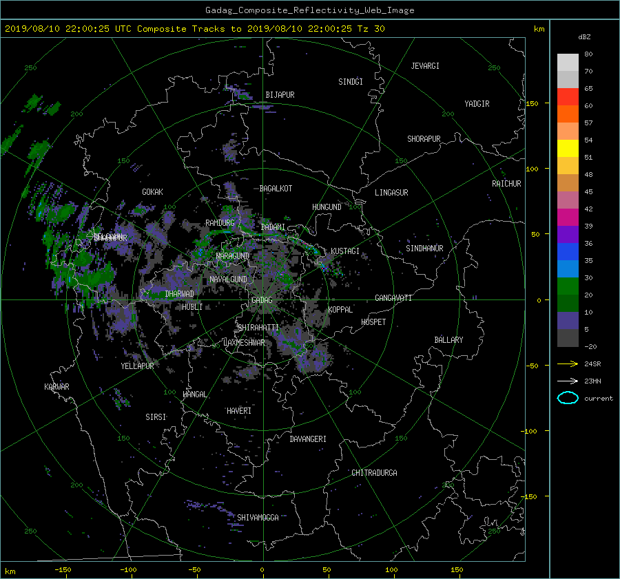Click the YELLAPUR city label
Screen dimensions: 620x579
[x=137, y=366]
